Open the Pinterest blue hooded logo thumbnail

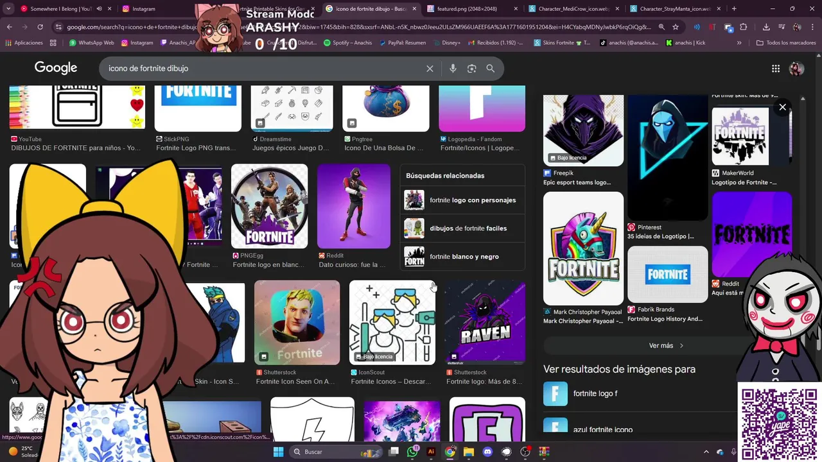pyautogui.click(x=667, y=158)
